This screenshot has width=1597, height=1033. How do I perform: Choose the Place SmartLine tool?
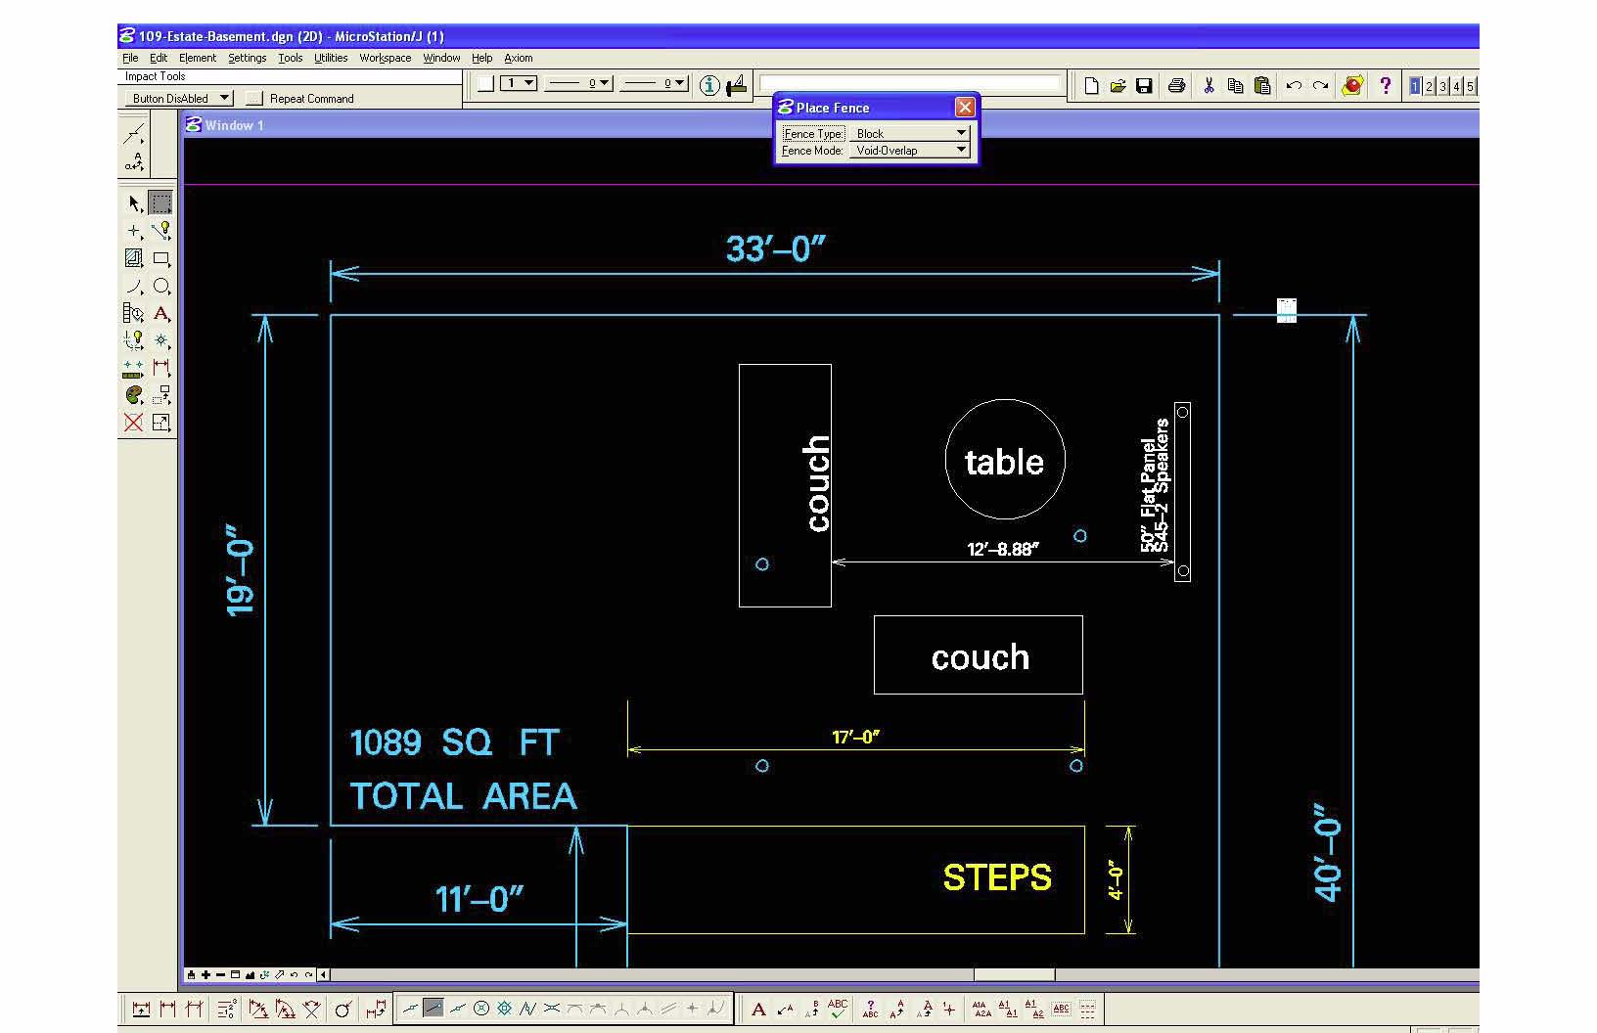point(160,231)
